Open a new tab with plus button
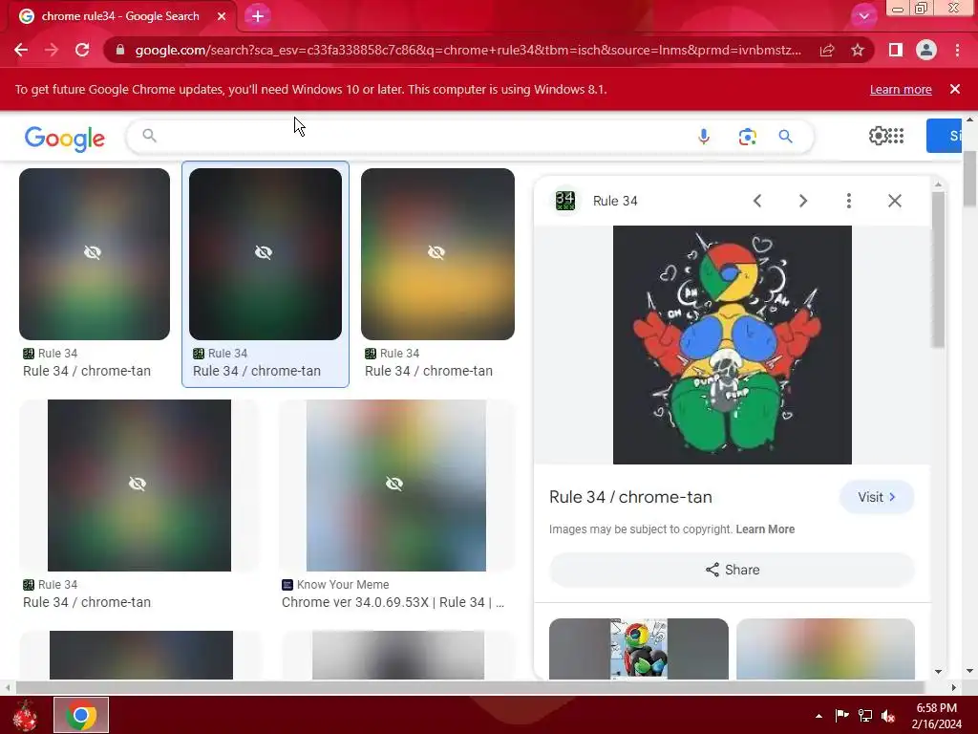Viewport: 978px width, 734px height. click(x=258, y=16)
